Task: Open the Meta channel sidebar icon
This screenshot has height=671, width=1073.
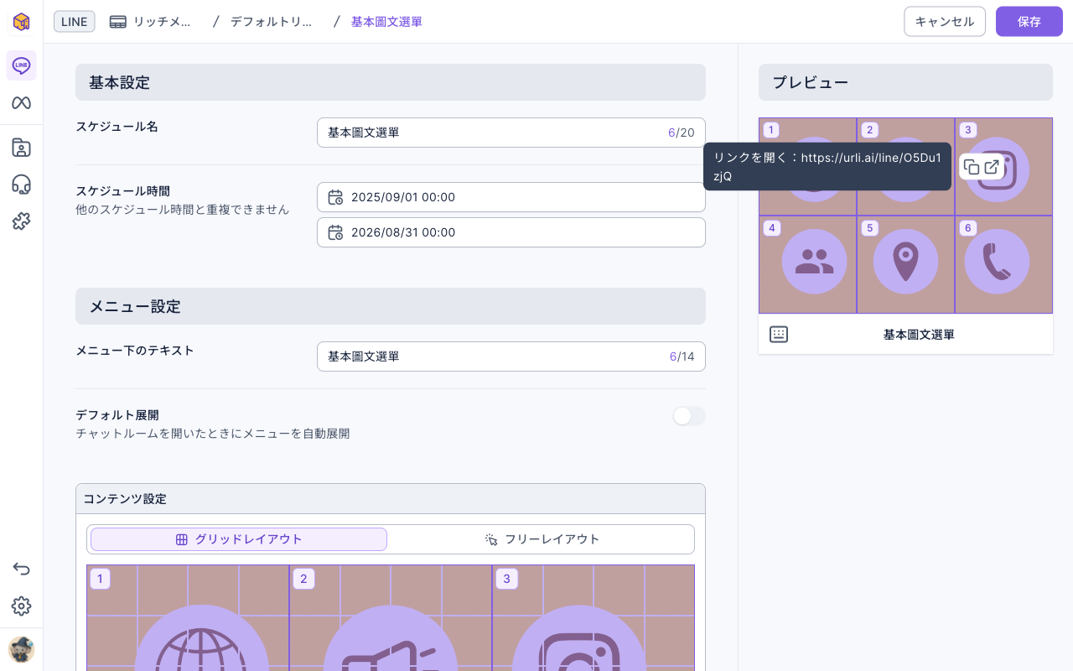Action: coord(21,103)
